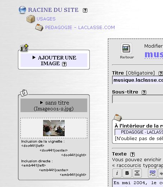Click into the Titre input field
This screenshot has height=187, width=163.
[x=138, y=80]
